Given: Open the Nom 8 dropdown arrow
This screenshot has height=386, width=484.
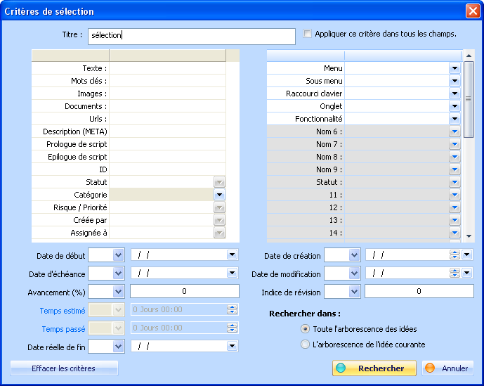Looking at the screenshot, I should point(454,157).
